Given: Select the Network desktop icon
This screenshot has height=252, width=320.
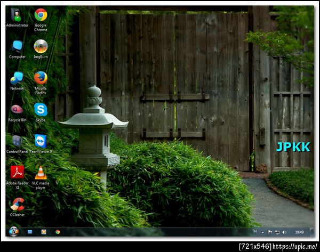Looking at the screenshot, I should (x=17, y=81).
